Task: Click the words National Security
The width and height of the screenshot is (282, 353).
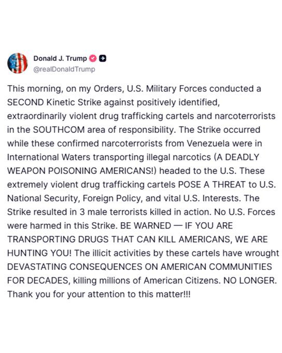Action: tap(44, 198)
